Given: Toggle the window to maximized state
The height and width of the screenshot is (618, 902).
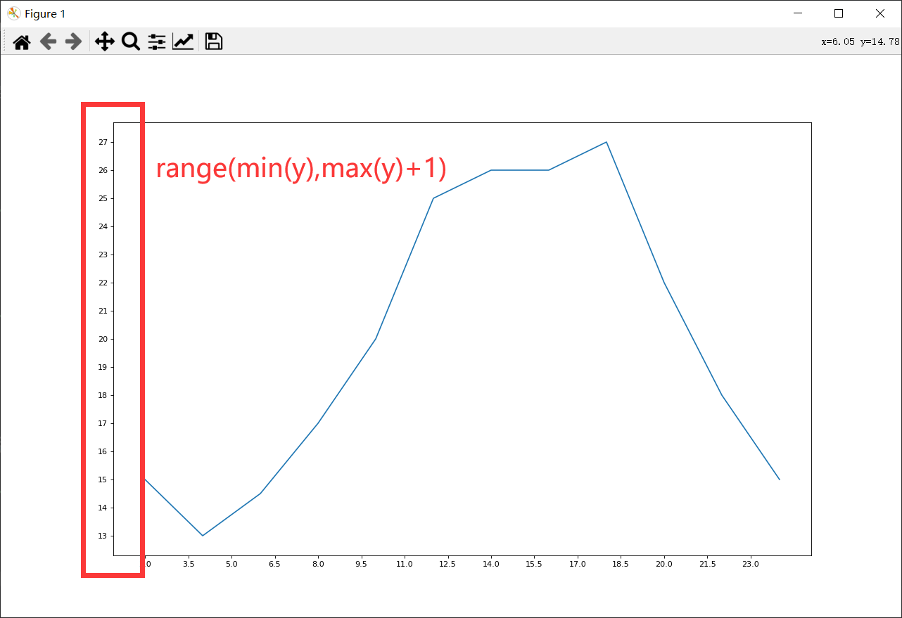Looking at the screenshot, I should (839, 13).
